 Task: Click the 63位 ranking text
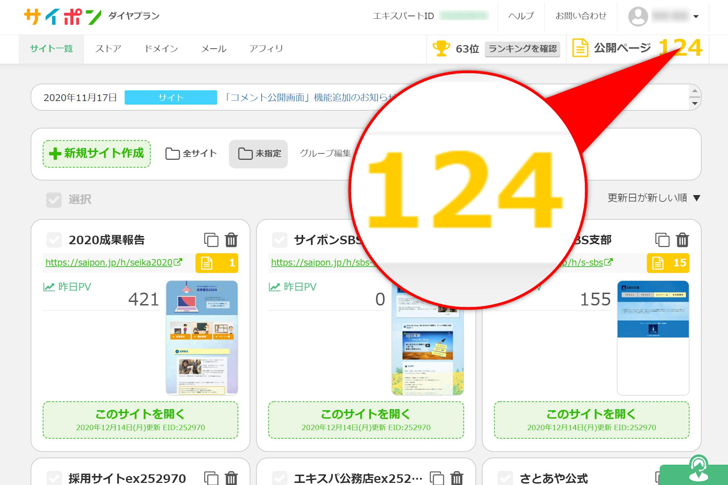click(x=467, y=49)
